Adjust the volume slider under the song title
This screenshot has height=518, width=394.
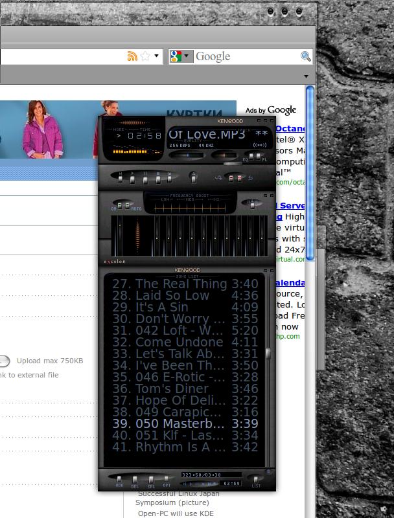[x=188, y=155]
